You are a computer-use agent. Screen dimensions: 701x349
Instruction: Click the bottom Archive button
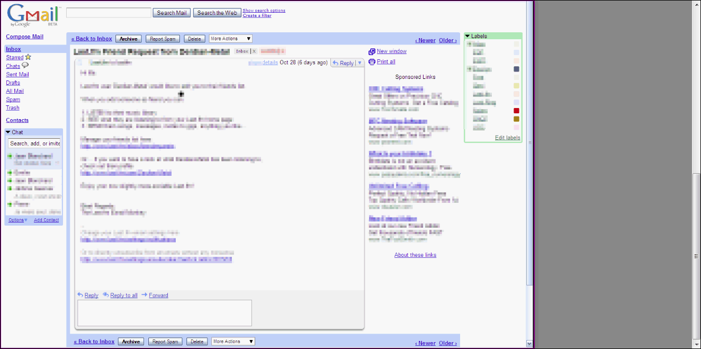tap(131, 342)
